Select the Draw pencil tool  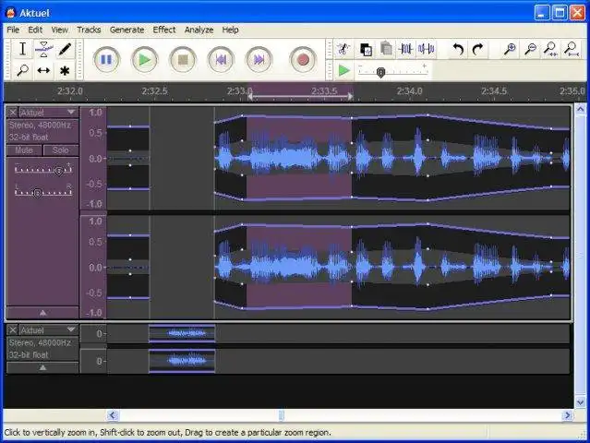[65, 49]
